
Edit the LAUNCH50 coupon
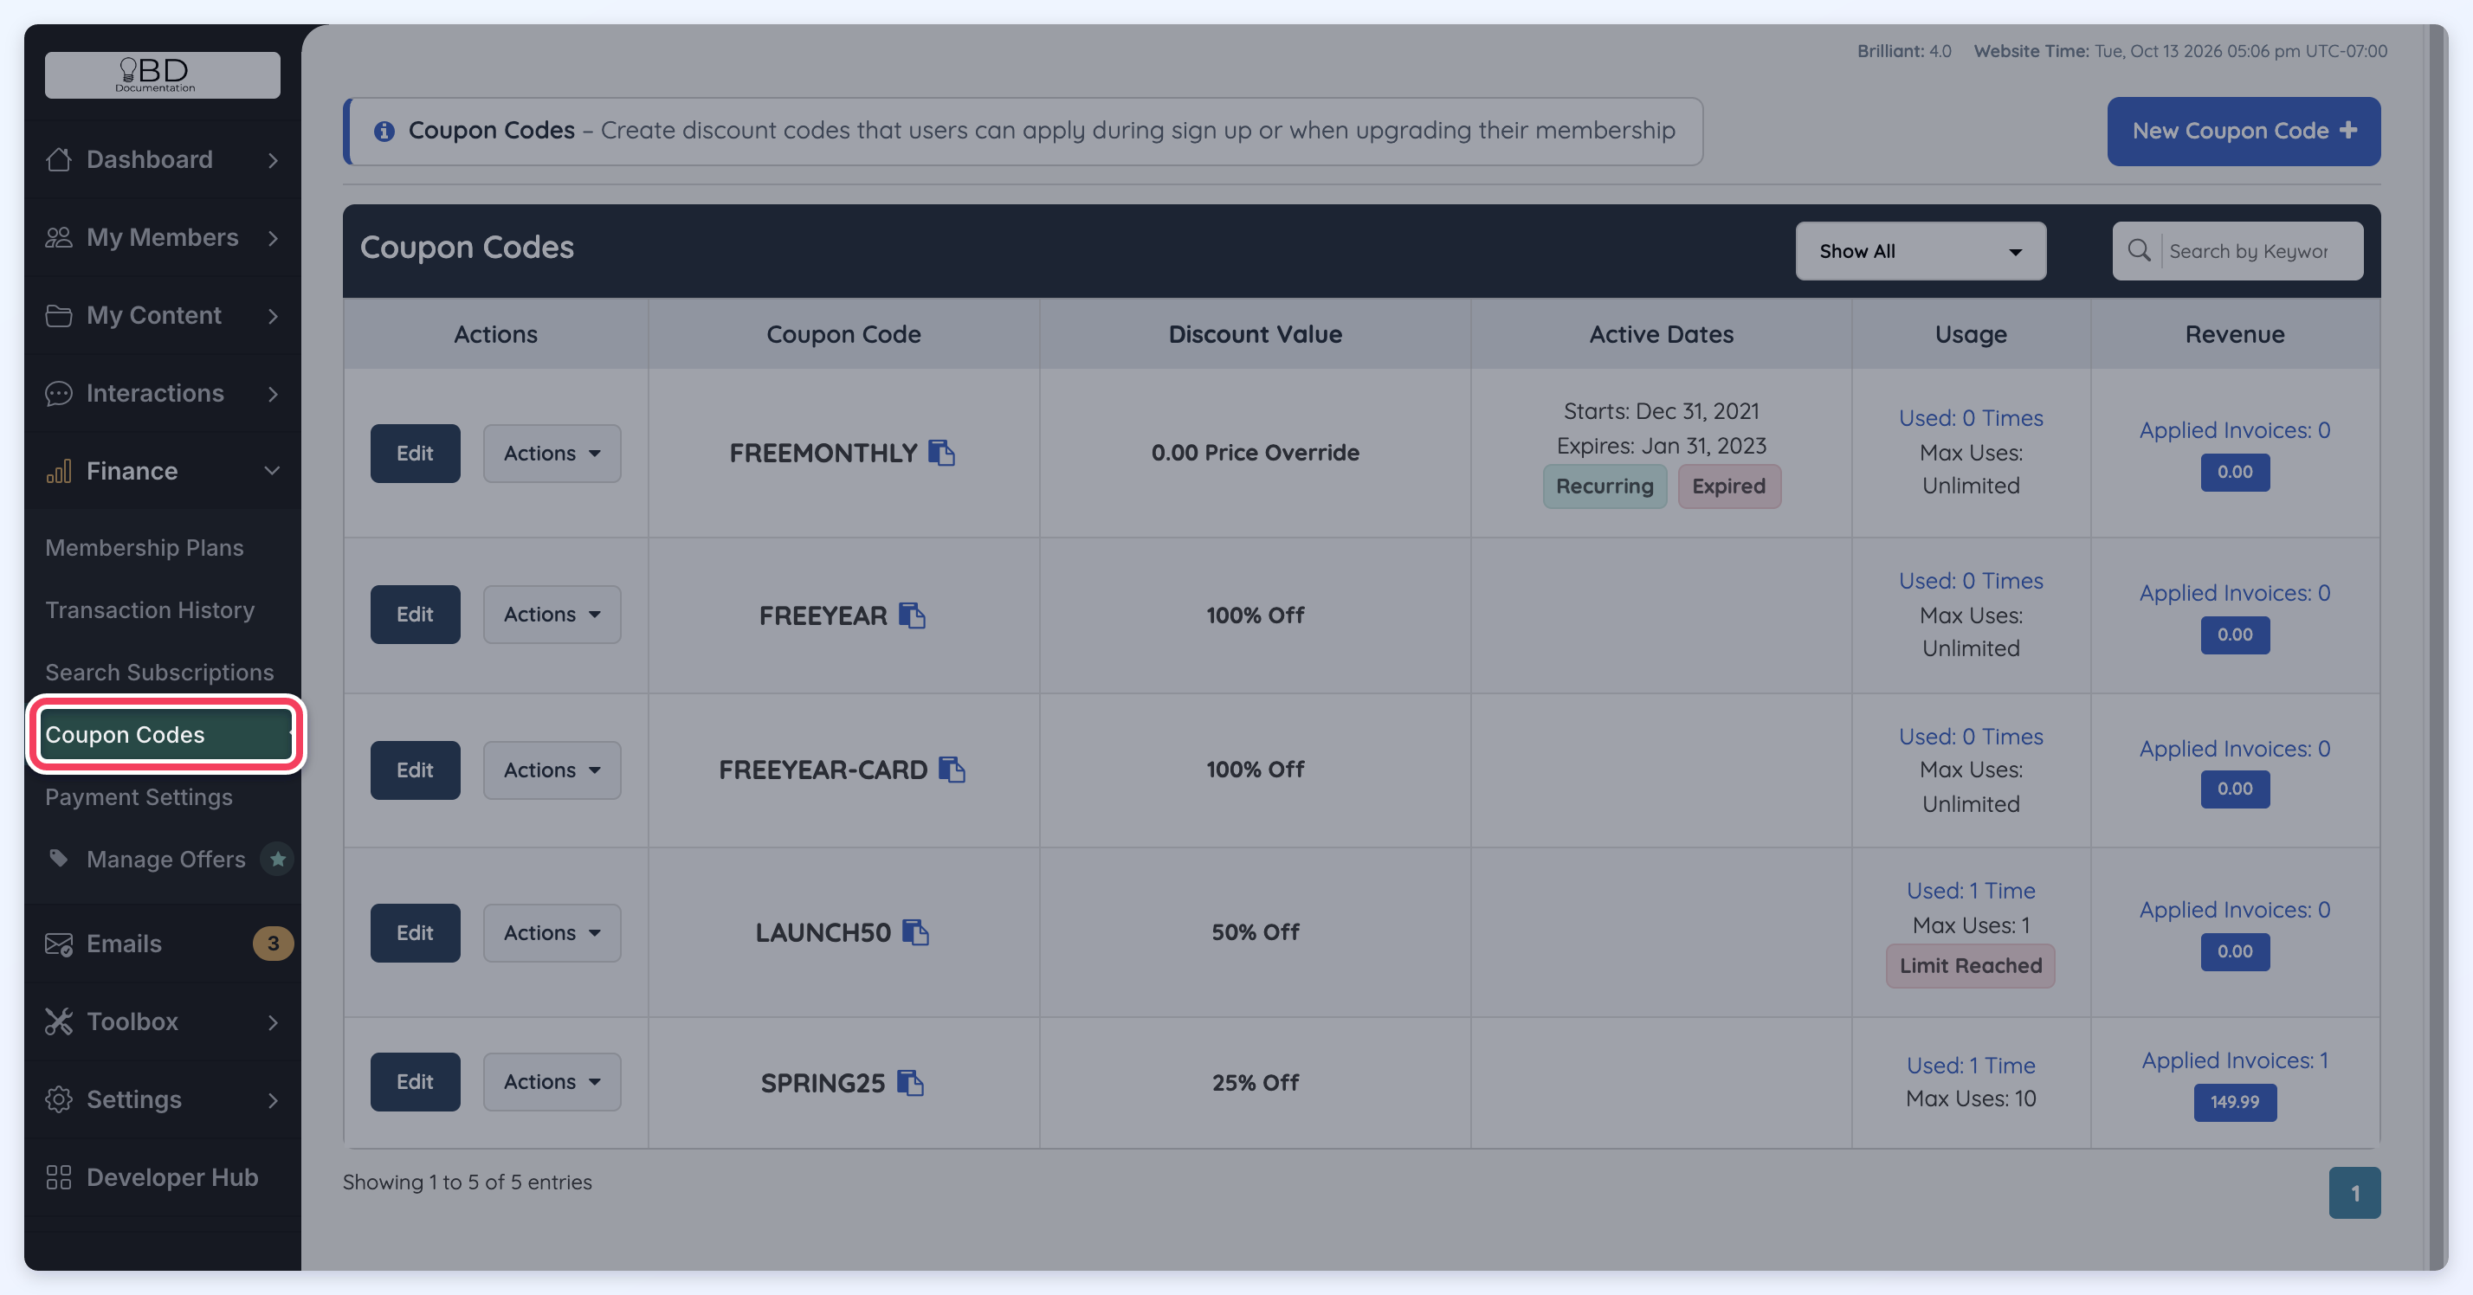pyautogui.click(x=415, y=932)
